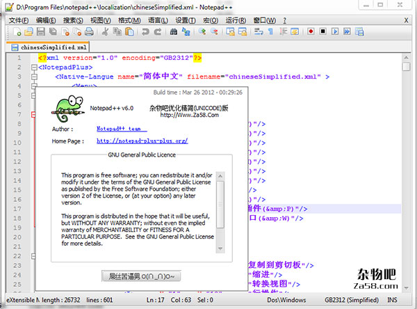The image size is (417, 309).
Task: Open the 文件(F) menu
Action: (18, 20)
